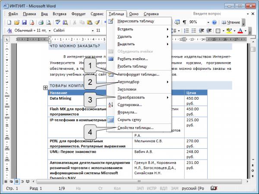Open Print Preview
The width and height of the screenshot is (259, 194).
pos(48,22)
